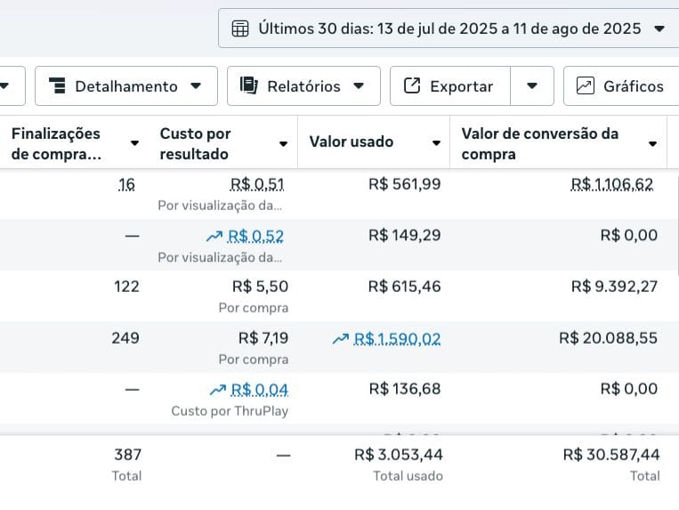679x510 pixels.
Task: Click the trend arrow beside R$ 1.590,02
Action: tap(340, 339)
